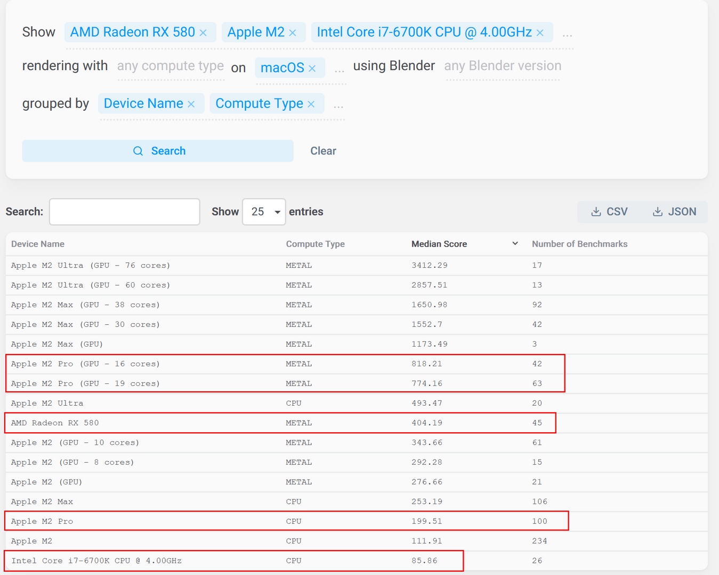Click the magnifier icon on Search button
This screenshot has width=719, height=575.
(x=138, y=151)
